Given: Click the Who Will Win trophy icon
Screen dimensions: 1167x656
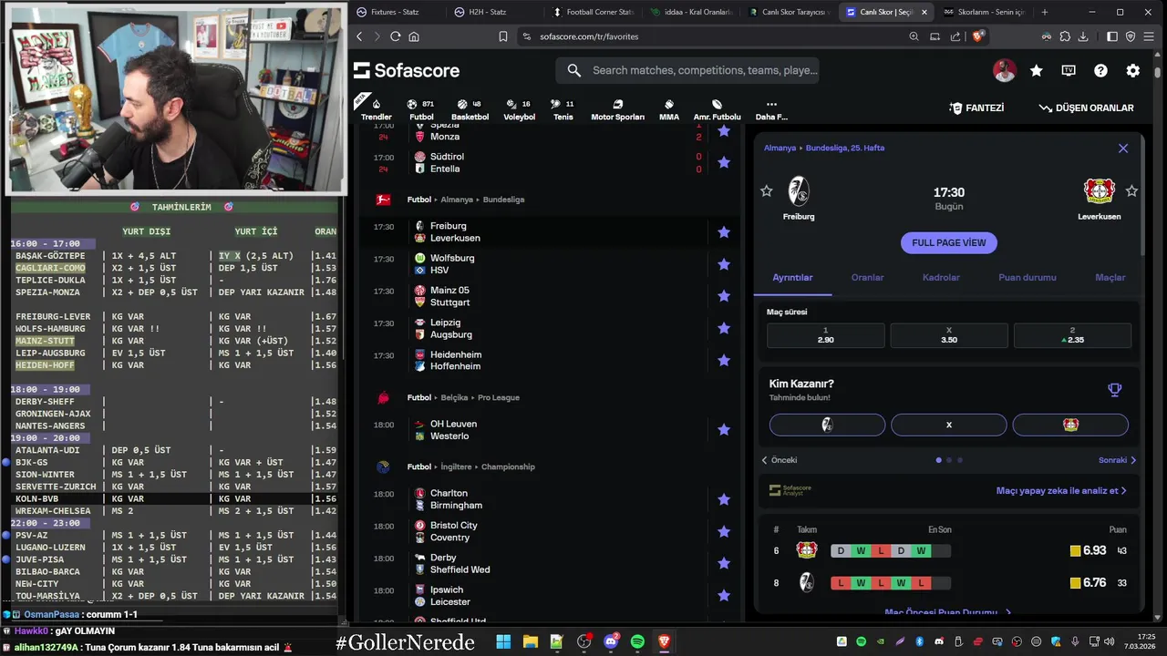Looking at the screenshot, I should point(1114,390).
